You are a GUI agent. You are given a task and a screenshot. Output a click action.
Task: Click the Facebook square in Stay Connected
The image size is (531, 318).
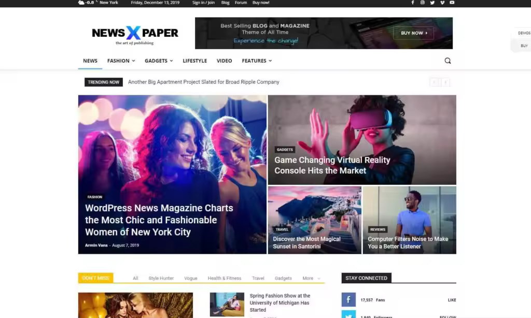coord(348,300)
